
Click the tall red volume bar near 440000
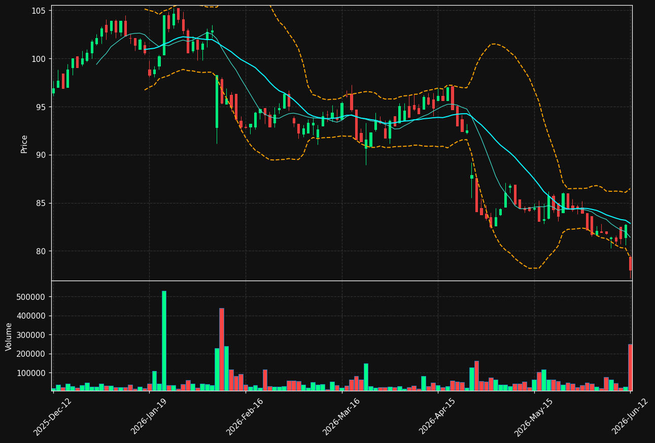pos(222,349)
